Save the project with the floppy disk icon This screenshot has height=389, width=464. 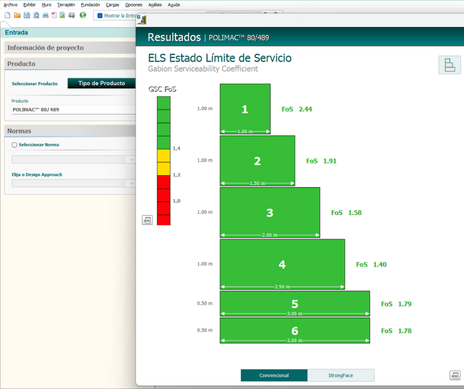pyautogui.click(x=27, y=15)
